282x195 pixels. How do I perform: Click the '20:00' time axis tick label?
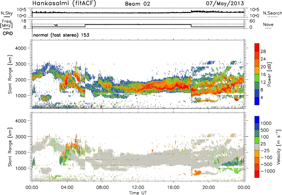point(208,188)
